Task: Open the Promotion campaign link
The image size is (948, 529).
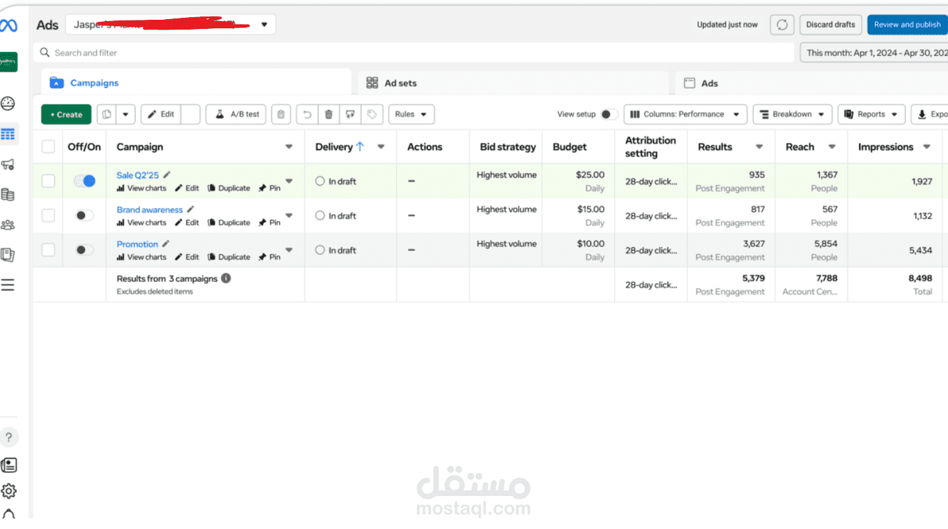Action: [x=137, y=244]
